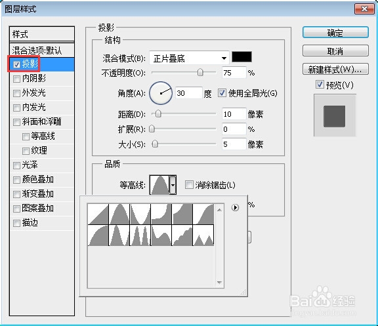Click the 不透明度 opacity slider handle
Viewport: 378px width, 326px height.
(200, 72)
